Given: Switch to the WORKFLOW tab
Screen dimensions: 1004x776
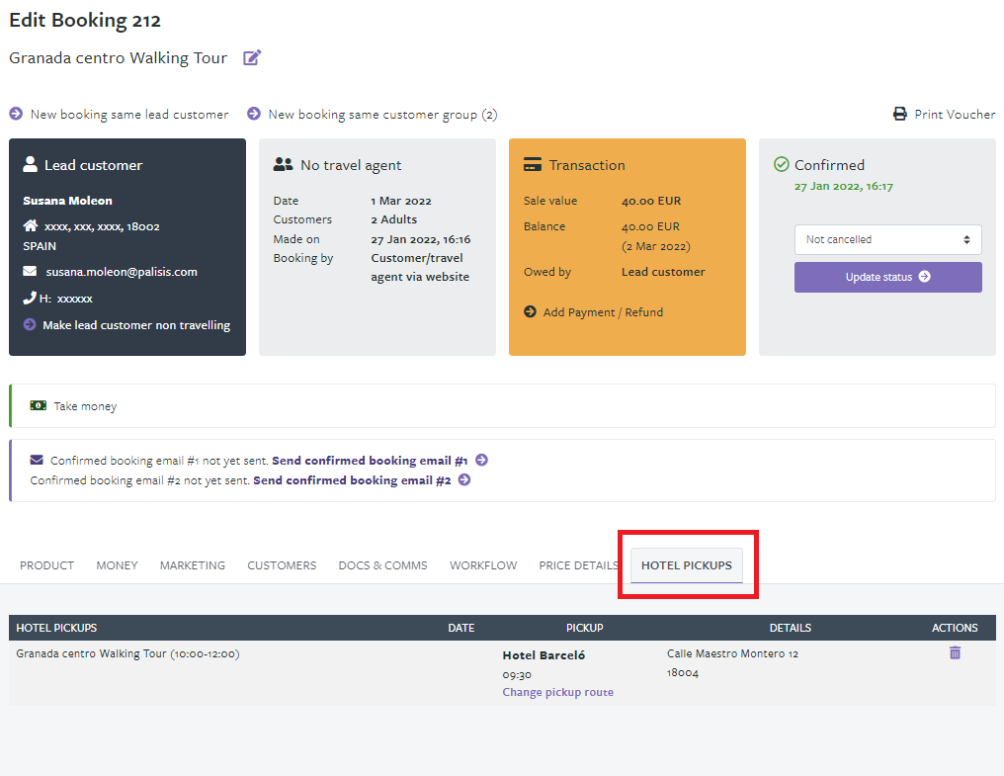Looking at the screenshot, I should [x=483, y=565].
